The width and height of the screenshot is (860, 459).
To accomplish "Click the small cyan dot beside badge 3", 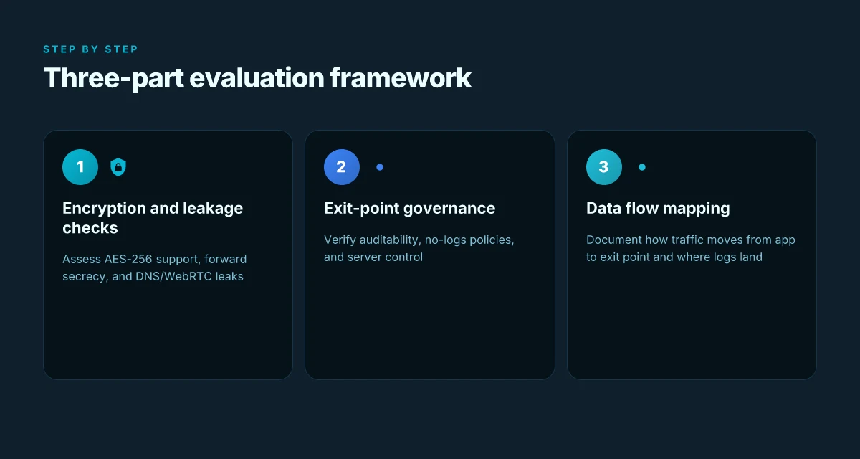I will (642, 167).
